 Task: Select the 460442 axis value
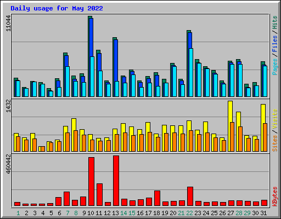click(x=8, y=164)
